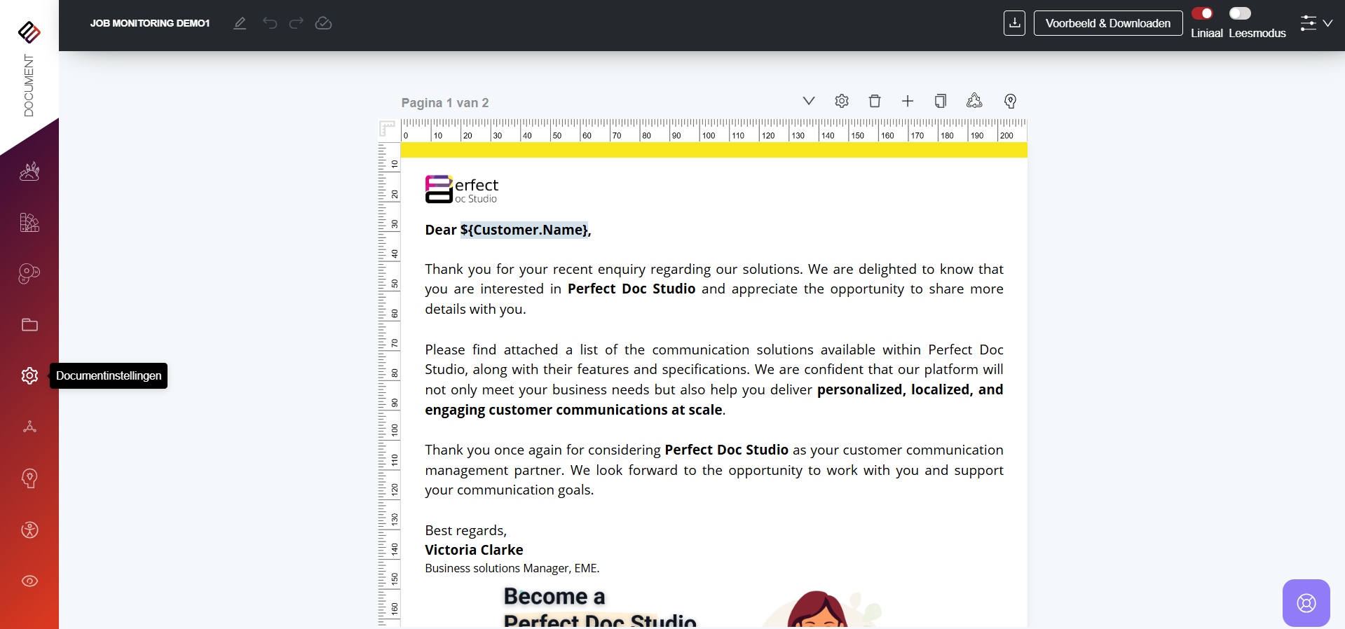
Task: Rename document using the pencil icon
Action: tap(240, 23)
